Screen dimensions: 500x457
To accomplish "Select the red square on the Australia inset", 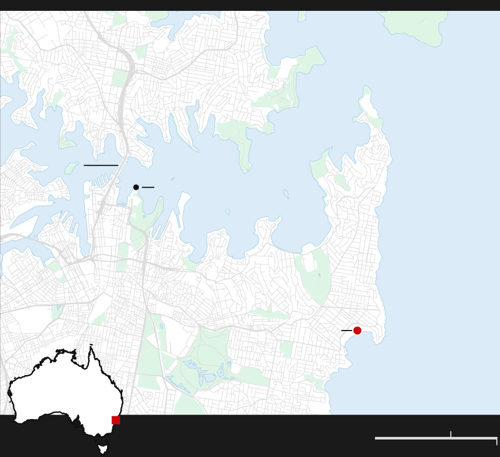I will click(116, 420).
